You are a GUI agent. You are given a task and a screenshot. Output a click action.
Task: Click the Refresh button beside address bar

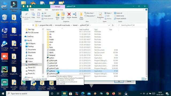(113, 25)
